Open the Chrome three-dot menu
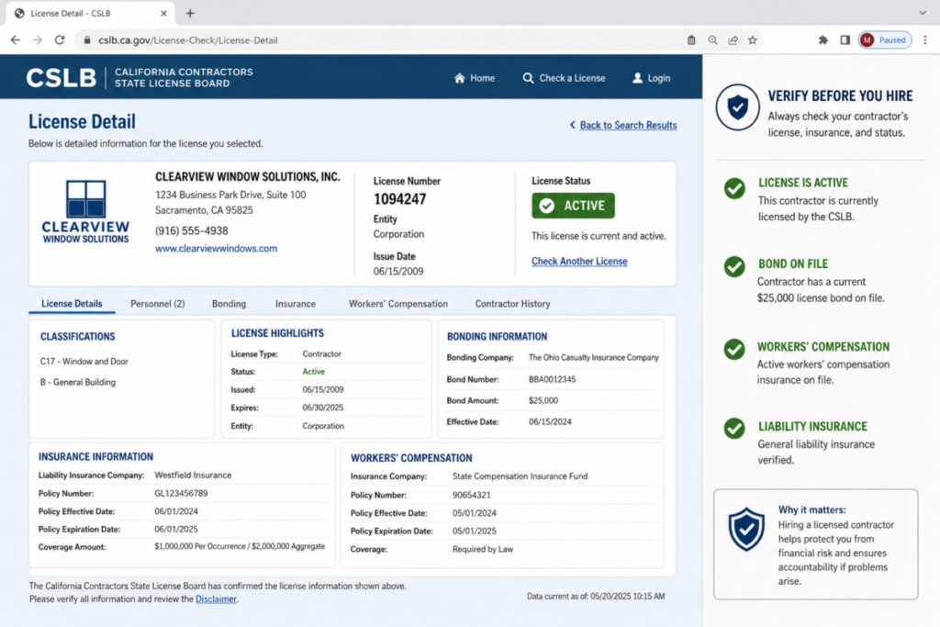Viewport: 940px width, 627px height. coord(925,40)
